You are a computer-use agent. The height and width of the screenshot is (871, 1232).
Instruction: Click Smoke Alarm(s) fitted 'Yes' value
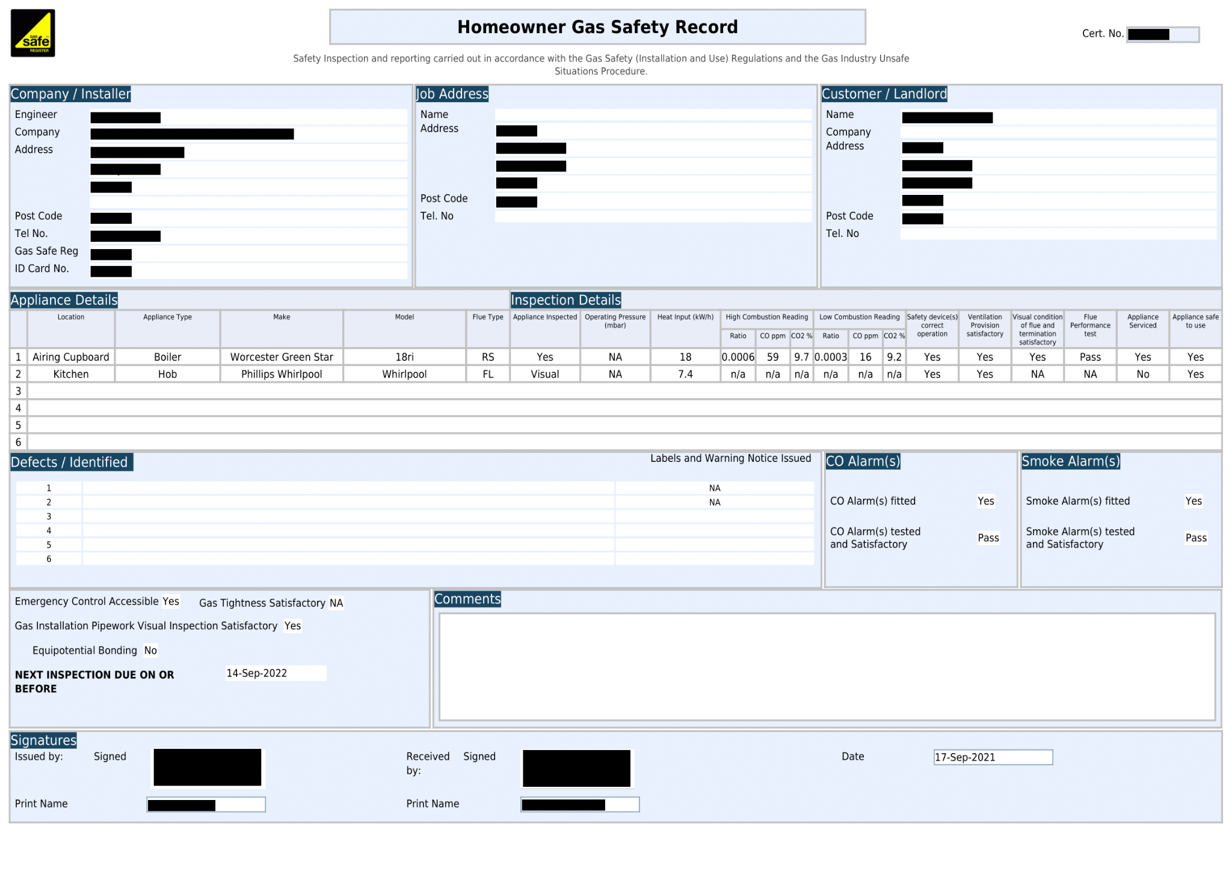1193,501
